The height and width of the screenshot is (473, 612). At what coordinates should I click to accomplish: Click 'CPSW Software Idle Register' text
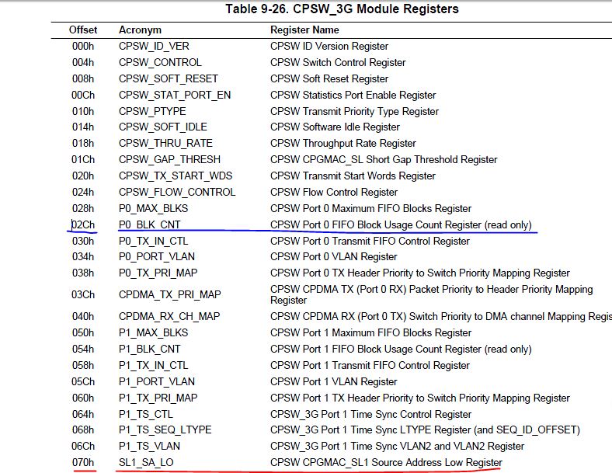335,127
